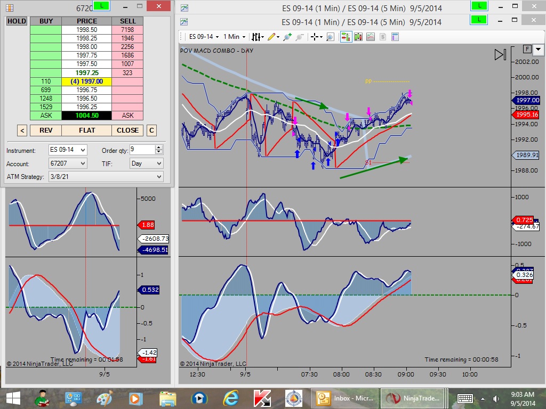Switch to NinjaTrader taskbar item
546x409 pixels.
(x=412, y=398)
